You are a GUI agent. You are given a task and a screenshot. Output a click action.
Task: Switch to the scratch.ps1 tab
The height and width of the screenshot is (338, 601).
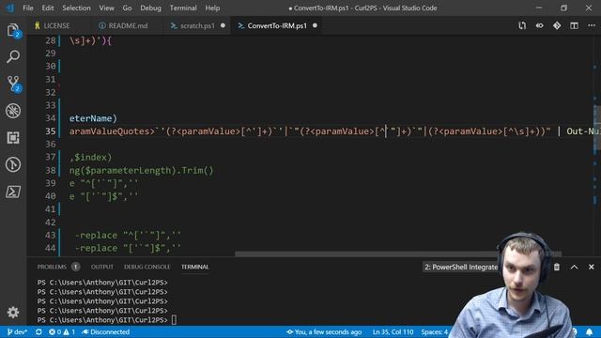197,25
